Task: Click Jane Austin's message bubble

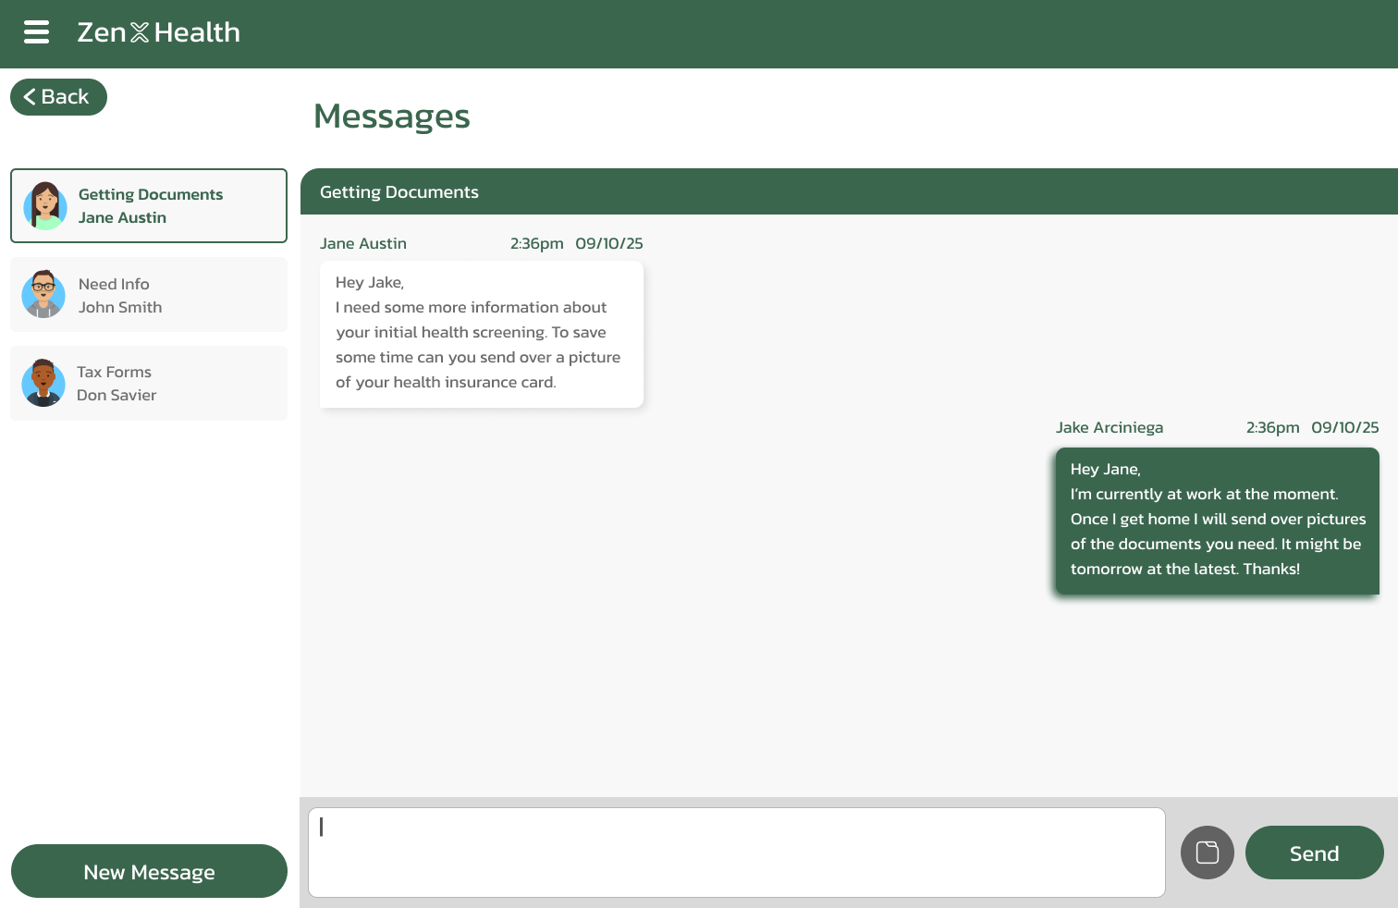Action: click(x=481, y=333)
